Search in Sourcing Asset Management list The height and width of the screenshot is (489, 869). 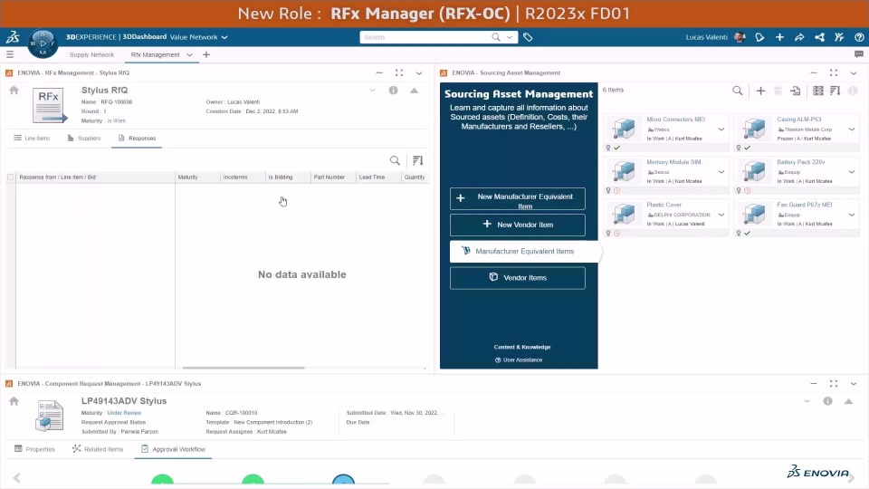pos(737,91)
